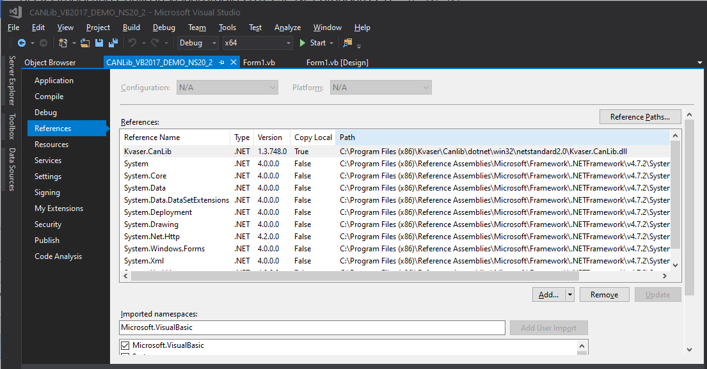Close the CANLib_VB2017_DEMO_NS20_2 tab

pos(234,63)
